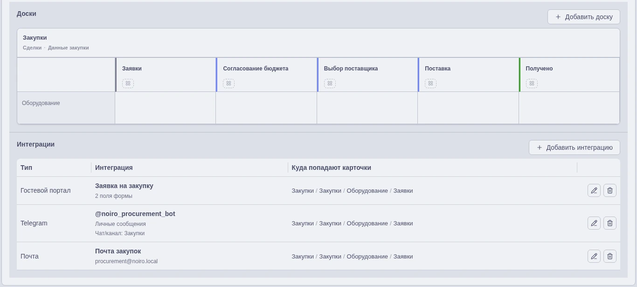Edit the Заявка на закупку integration
This screenshot has height=287, width=637.
pyautogui.click(x=594, y=190)
